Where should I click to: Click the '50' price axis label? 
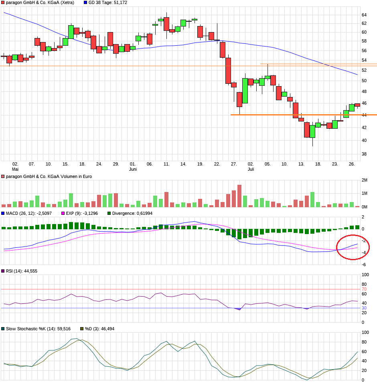(x=364, y=81)
